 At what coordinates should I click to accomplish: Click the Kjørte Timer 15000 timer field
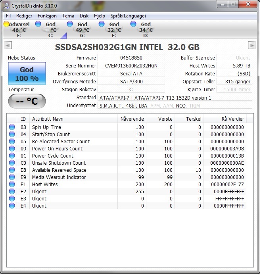click(234, 90)
